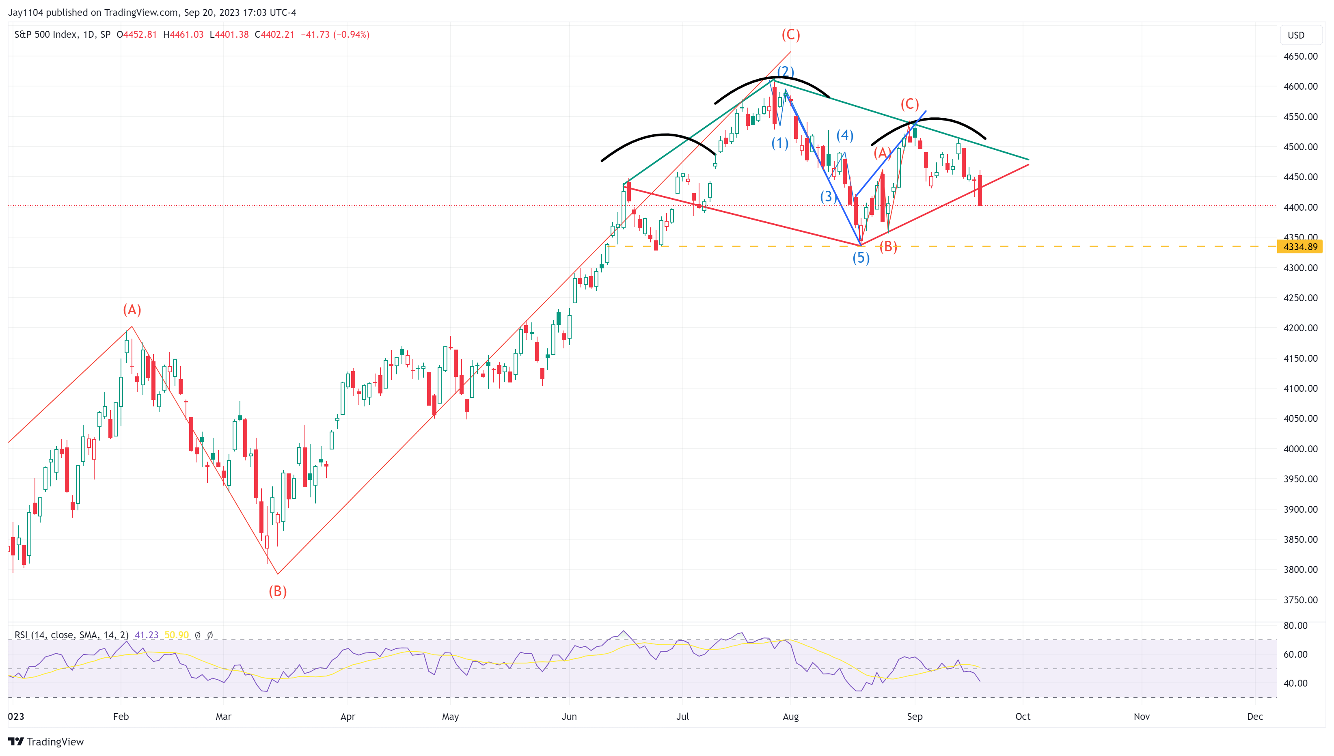This screenshot has width=1334, height=756.
Task: Click the Nov label on time axis
Action: click(1142, 717)
